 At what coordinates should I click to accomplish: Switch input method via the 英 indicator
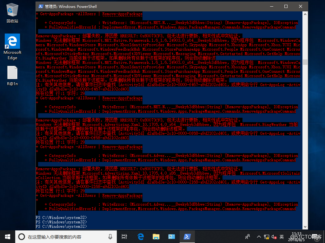pyautogui.click(x=282, y=237)
